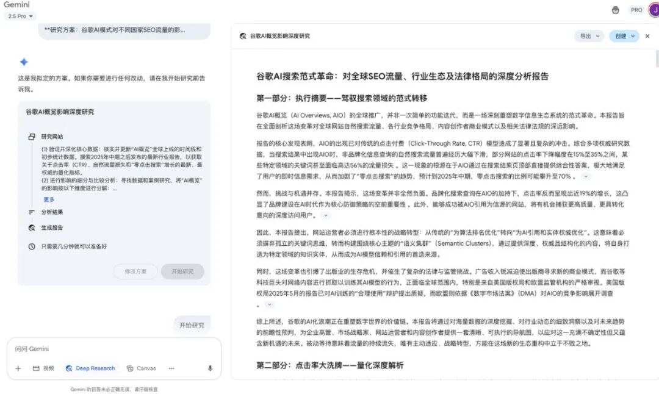Click the collapsed 研究方案 prompt bubble
Viewport: 659px width, 394px height.
click(124, 30)
